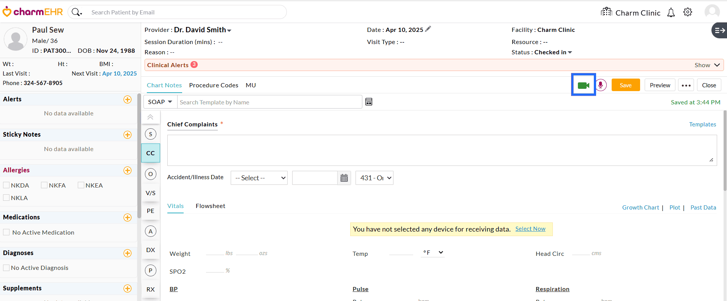This screenshot has height=301, width=727.
Task: Start video call with camera icon
Action: (583, 85)
